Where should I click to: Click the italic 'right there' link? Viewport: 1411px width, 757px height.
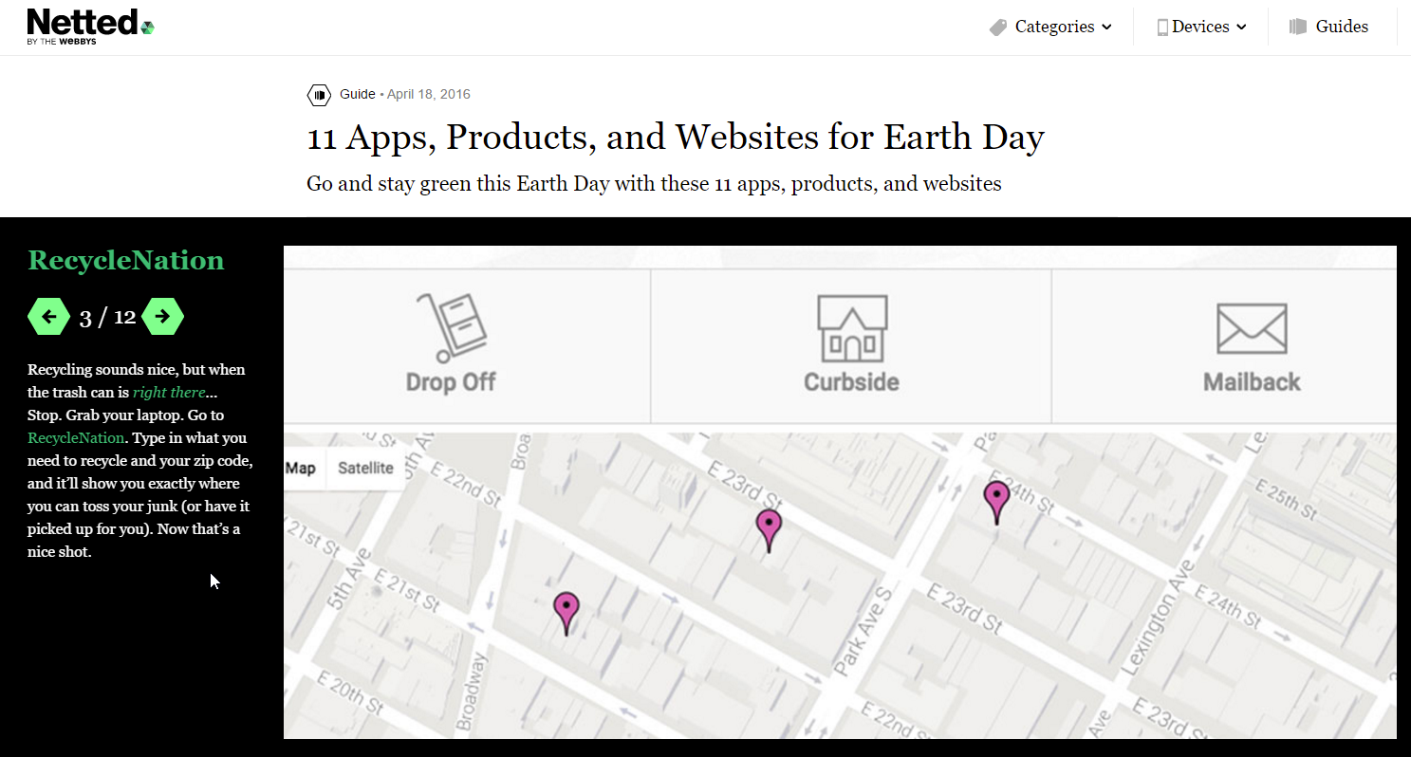[169, 393]
